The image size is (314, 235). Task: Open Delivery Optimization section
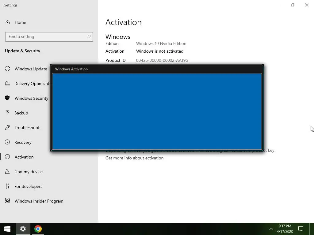(32, 84)
